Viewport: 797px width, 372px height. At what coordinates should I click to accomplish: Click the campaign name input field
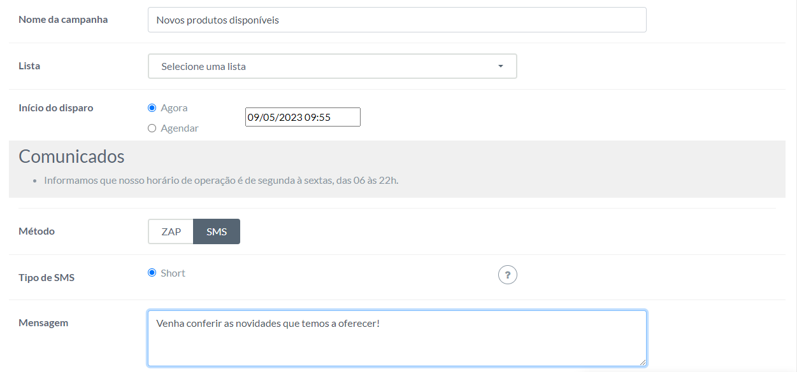(397, 20)
